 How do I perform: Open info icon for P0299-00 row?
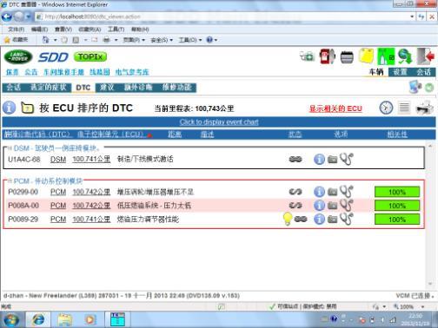point(319,192)
